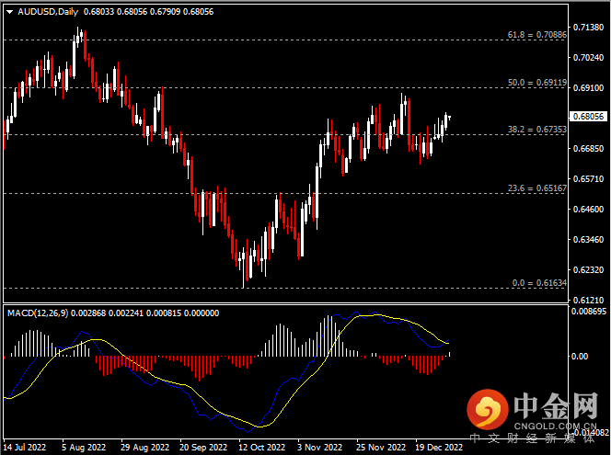The width and height of the screenshot is (611, 455).
Task: Click the 0.00 level on MACD axis
Action: click(x=582, y=356)
